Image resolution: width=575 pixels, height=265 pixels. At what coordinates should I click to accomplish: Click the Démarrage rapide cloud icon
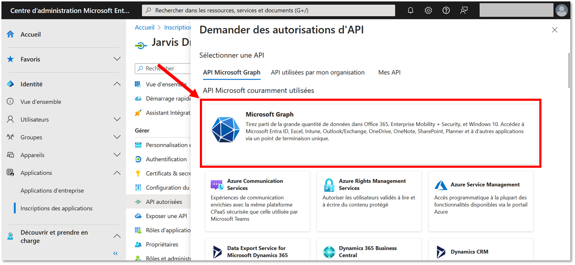pyautogui.click(x=138, y=99)
